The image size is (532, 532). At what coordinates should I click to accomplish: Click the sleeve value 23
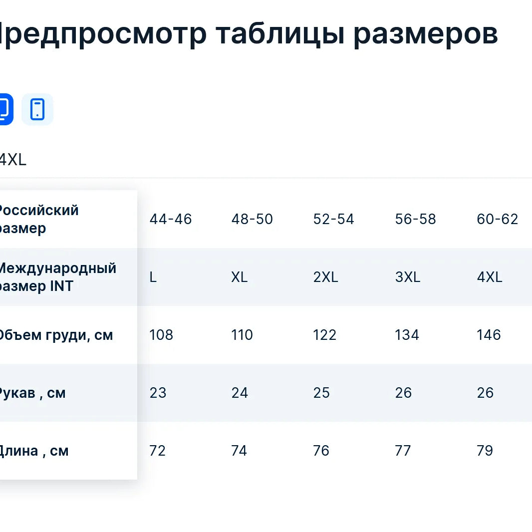(158, 393)
